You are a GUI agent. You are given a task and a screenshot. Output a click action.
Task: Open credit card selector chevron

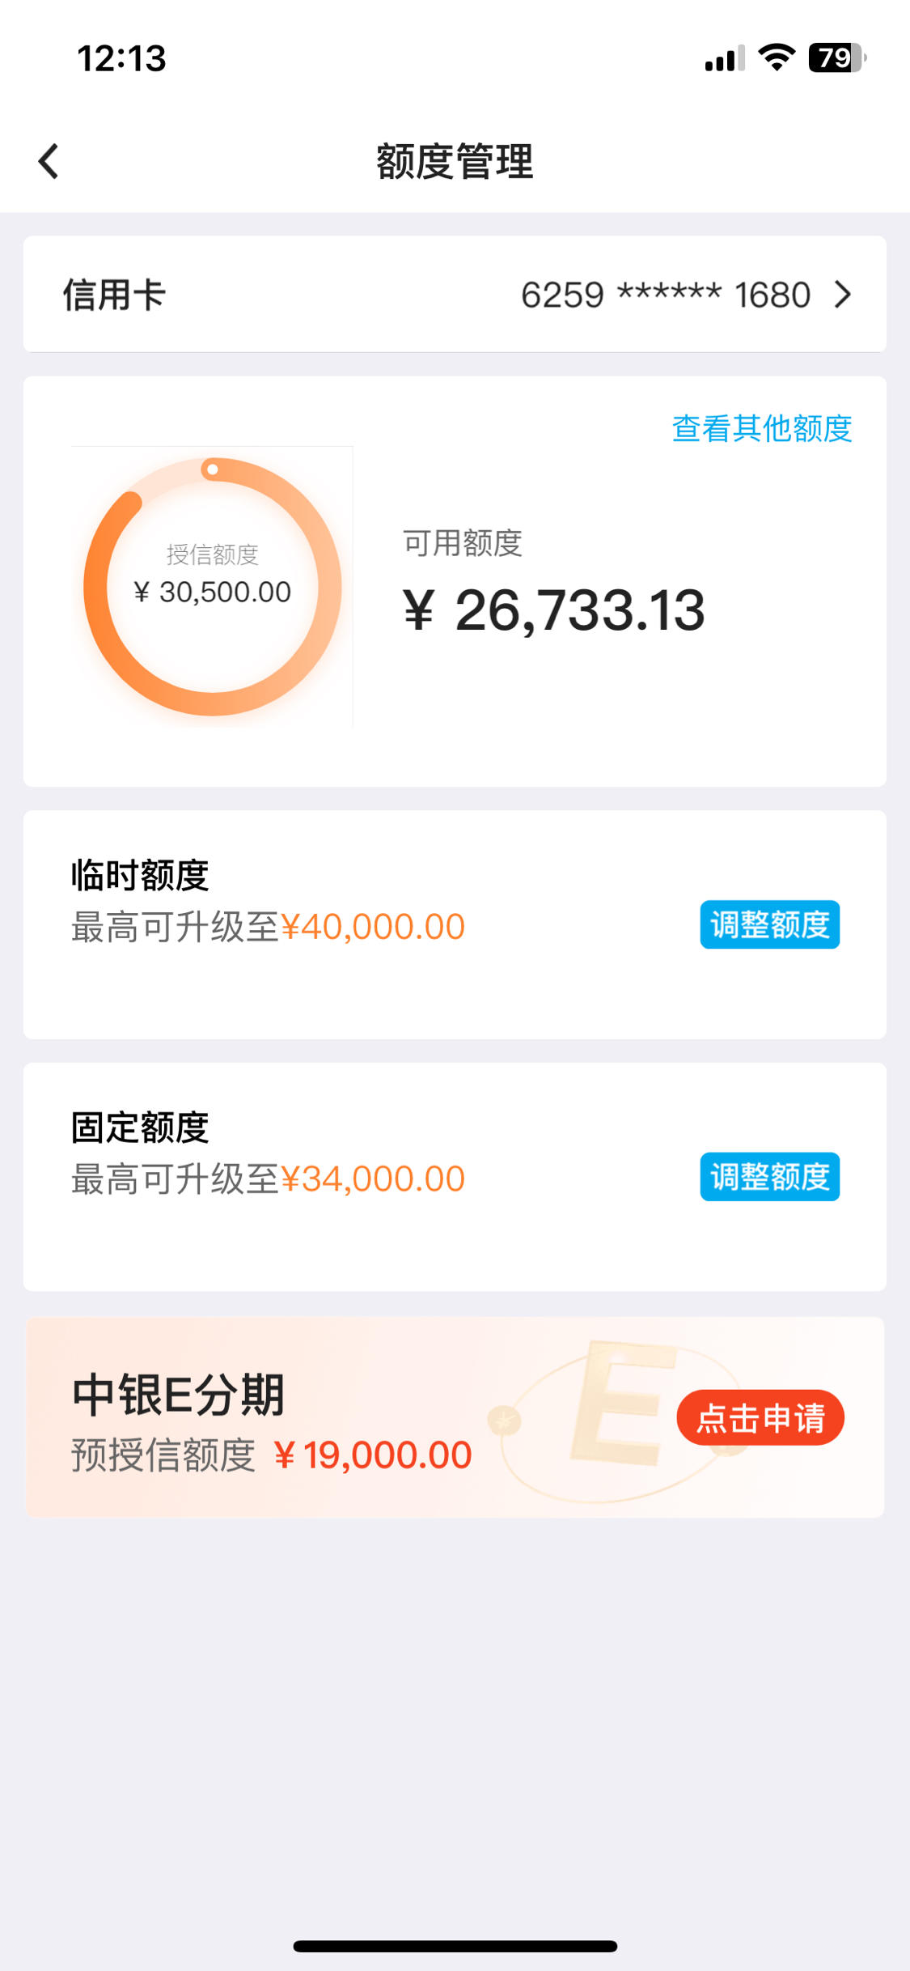click(x=843, y=295)
